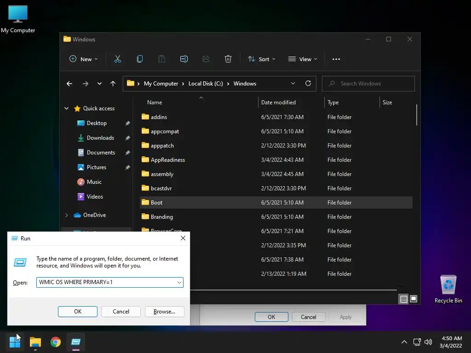Select Downloads in Quick access
This screenshot has width=471, height=353.
click(100, 138)
